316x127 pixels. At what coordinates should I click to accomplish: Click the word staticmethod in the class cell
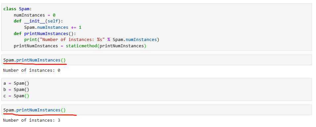coord(81,46)
